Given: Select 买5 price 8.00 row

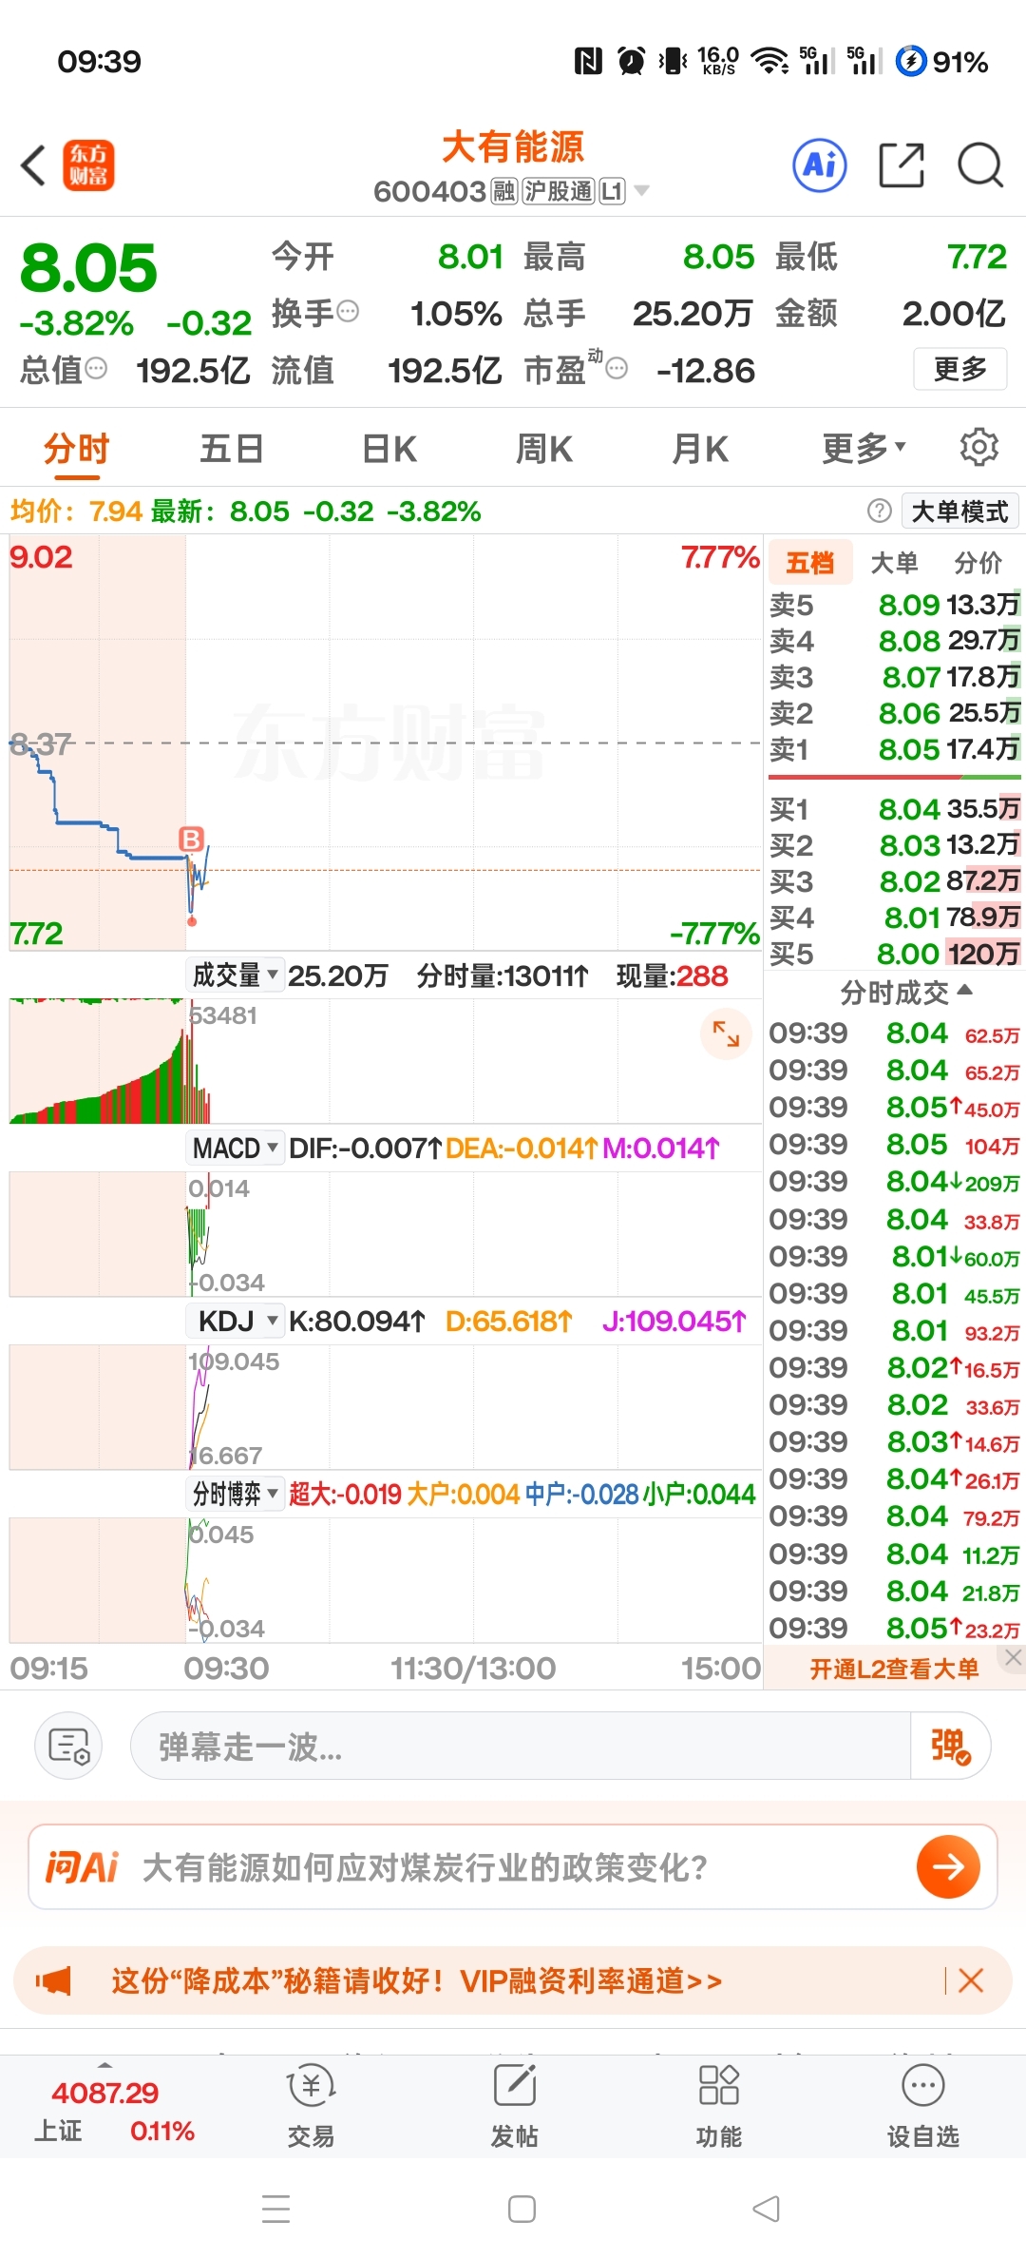Looking at the screenshot, I should [x=894, y=954].
